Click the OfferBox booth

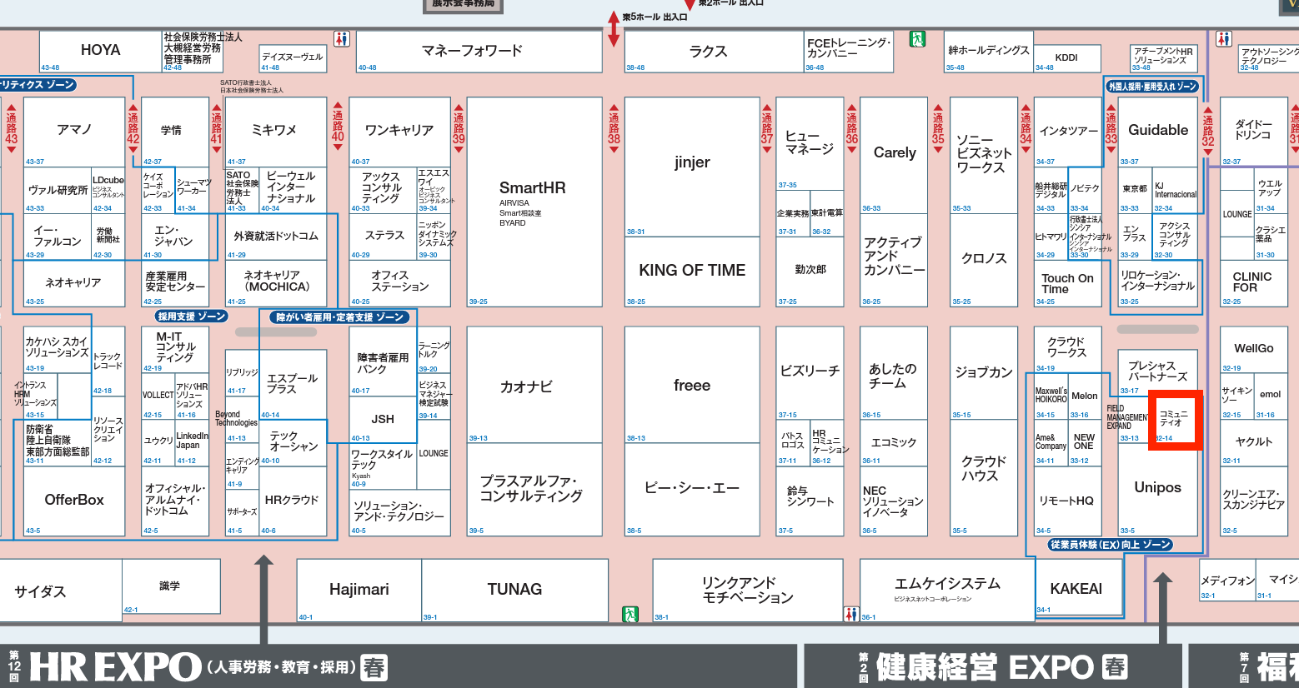[74, 501]
